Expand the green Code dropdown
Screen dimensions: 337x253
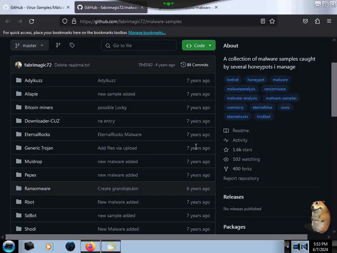[x=198, y=45]
